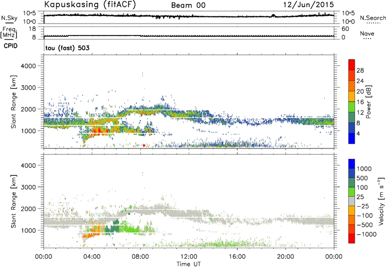386x267 pixels.
Task: Click the "Power [dB]" colorbar label
Action: pos(368,102)
